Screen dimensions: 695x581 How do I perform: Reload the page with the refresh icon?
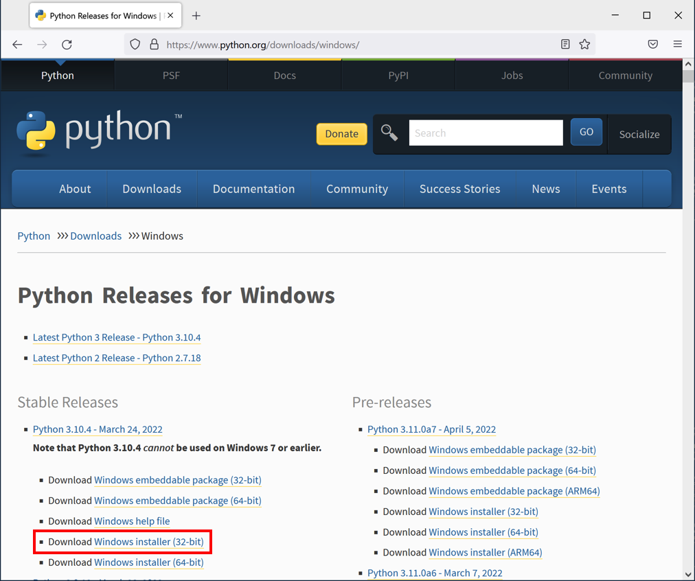tap(67, 45)
